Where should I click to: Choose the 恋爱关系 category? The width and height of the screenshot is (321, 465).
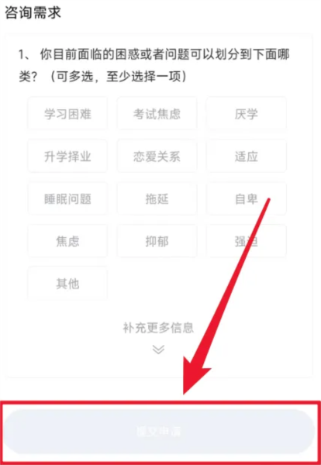click(x=157, y=157)
